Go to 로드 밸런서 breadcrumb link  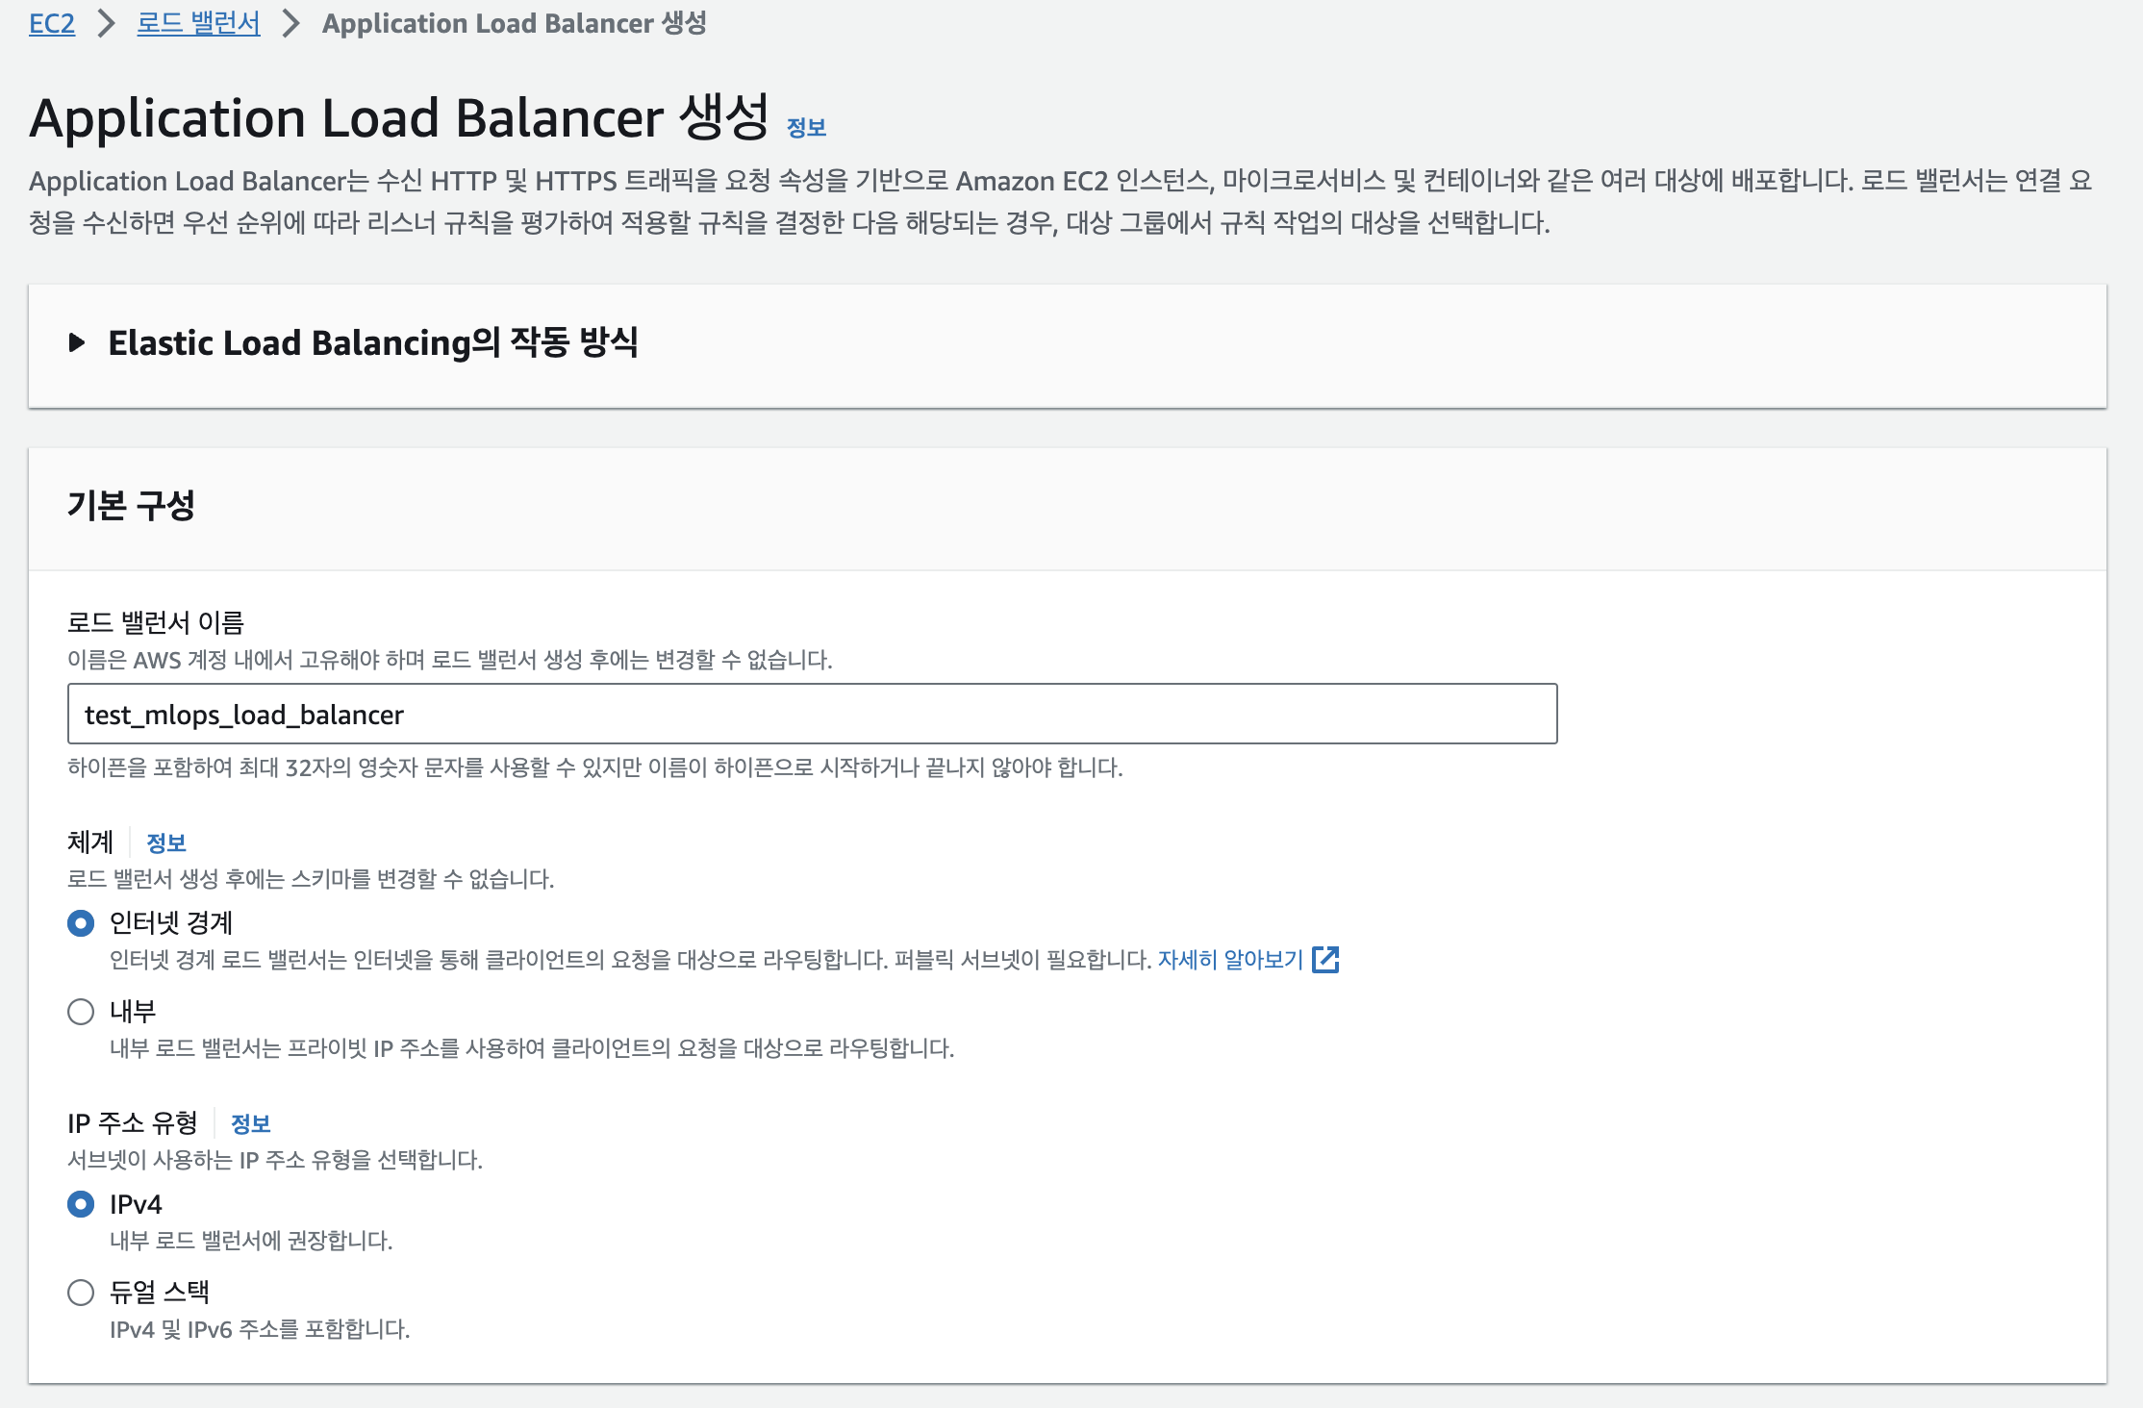pyautogui.click(x=198, y=23)
